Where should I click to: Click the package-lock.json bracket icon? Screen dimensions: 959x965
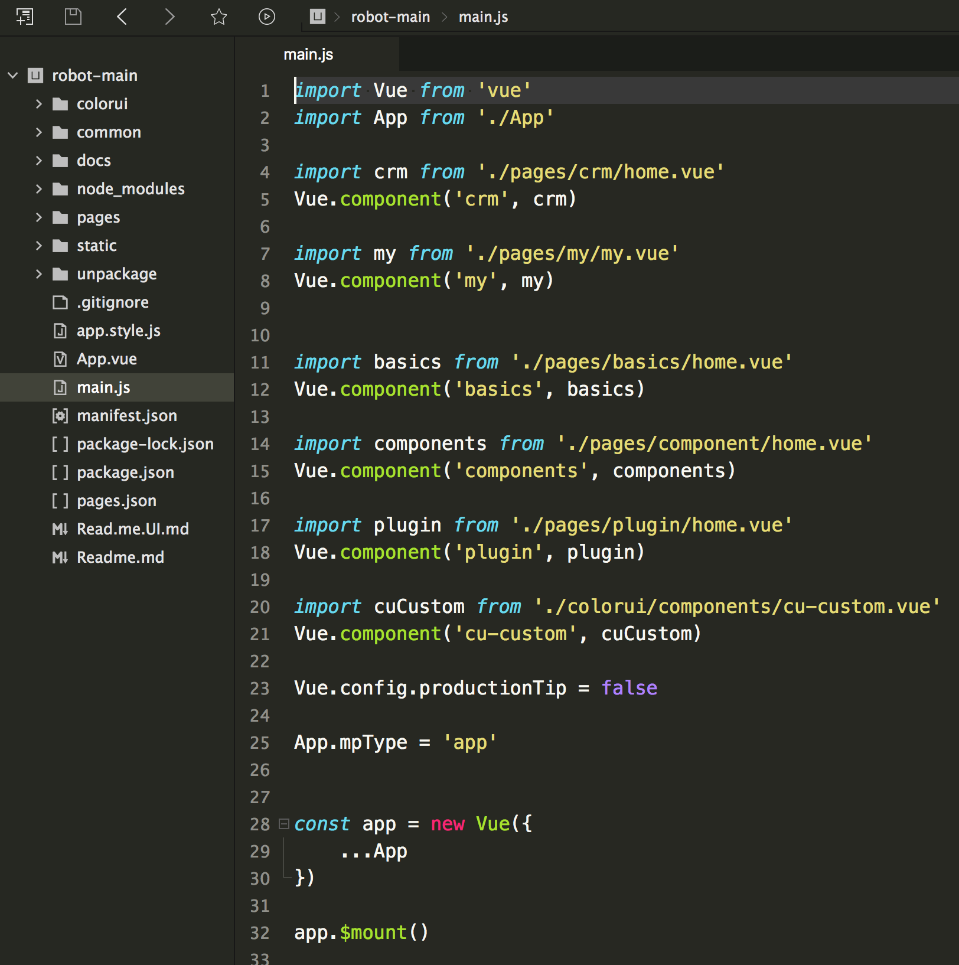[60, 444]
